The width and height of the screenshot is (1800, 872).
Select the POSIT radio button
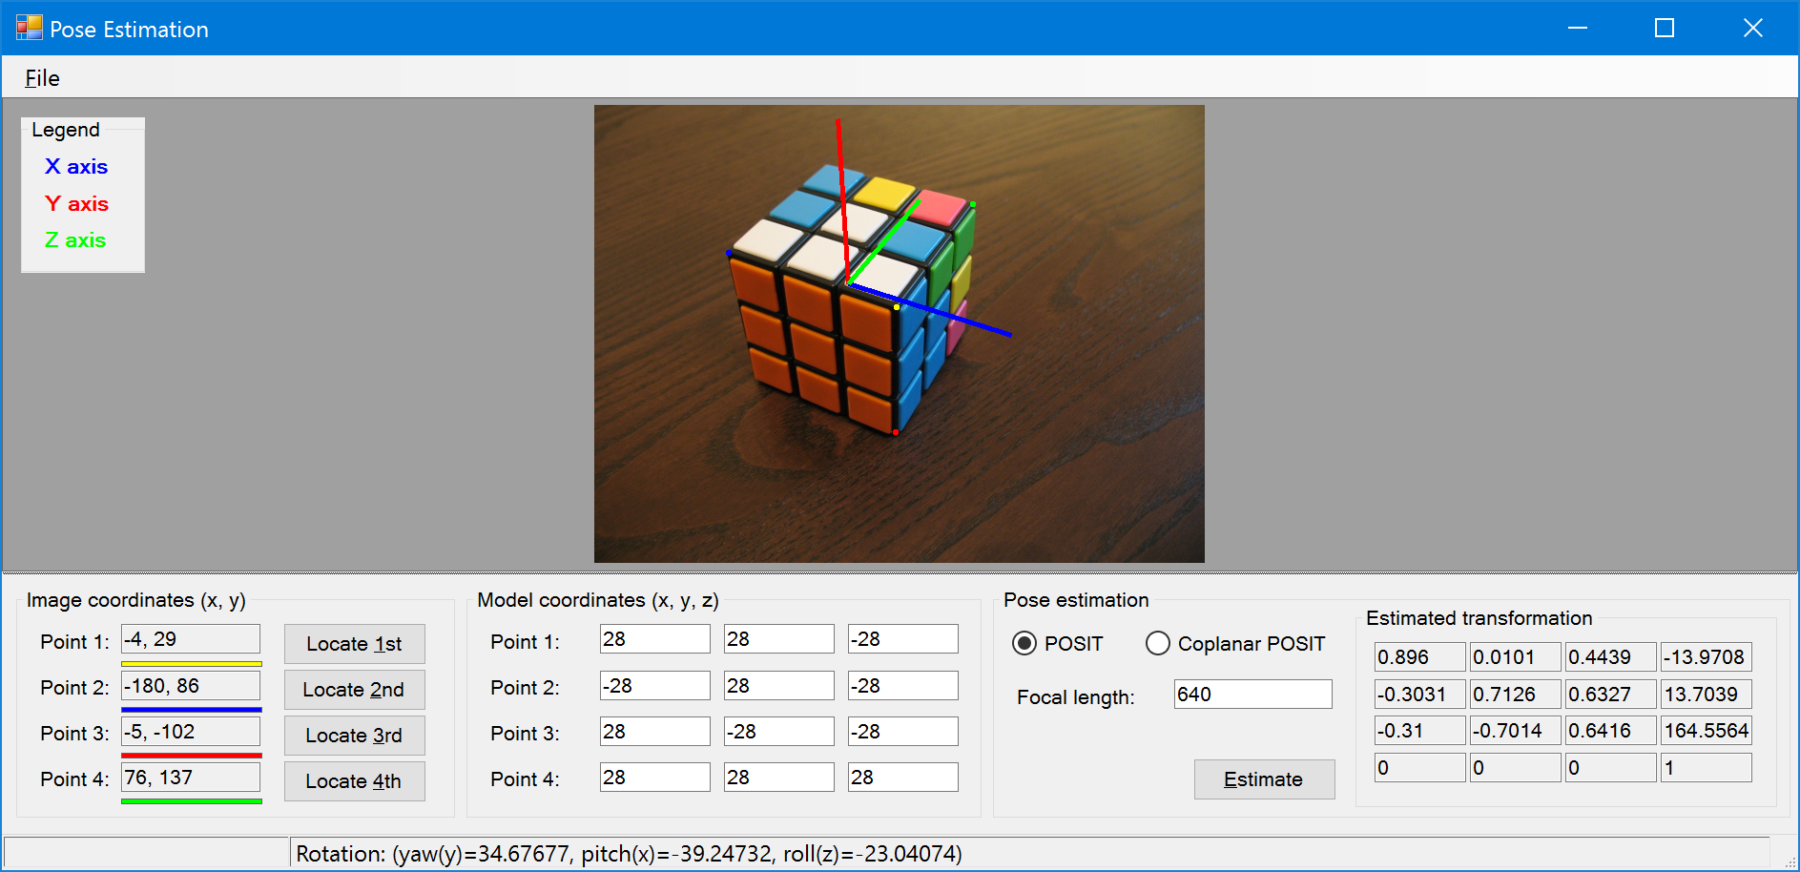(1024, 644)
